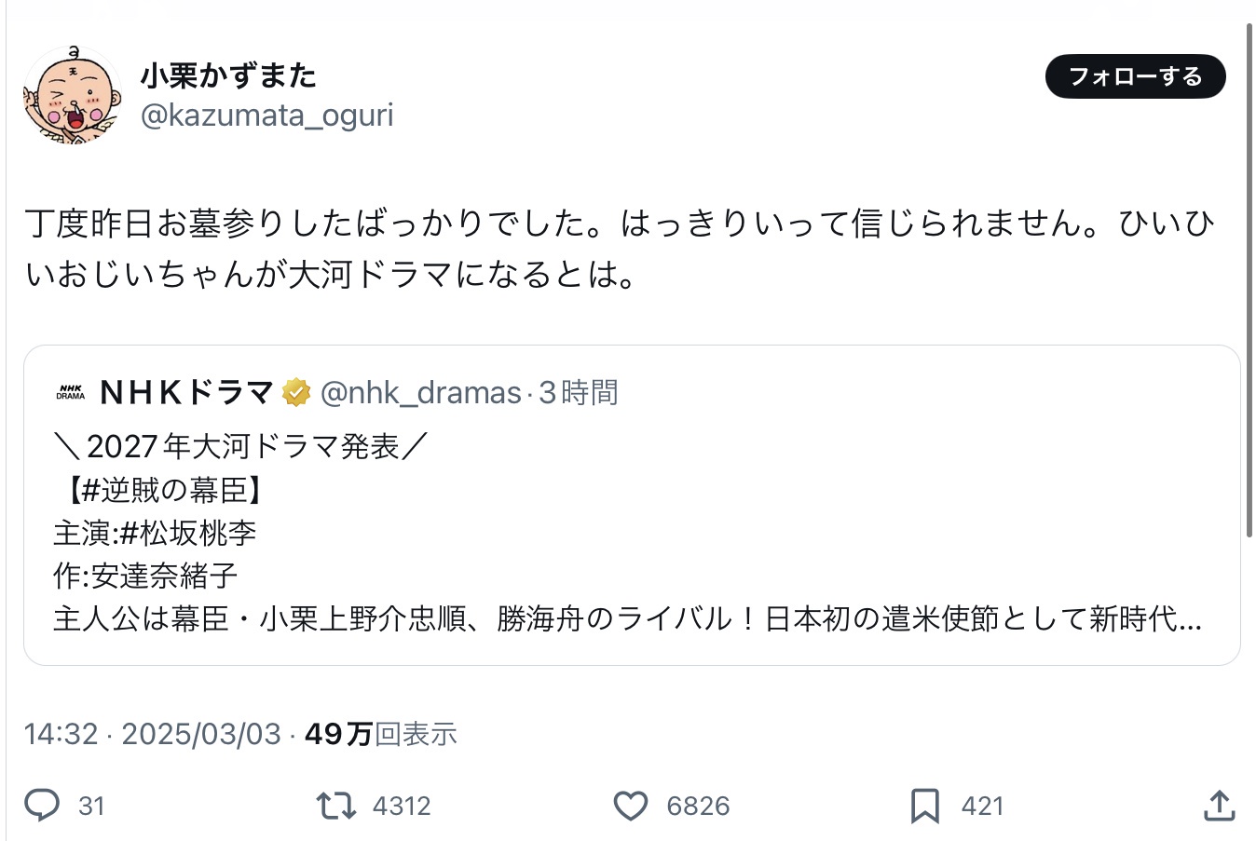The image size is (1256, 841).
Task: Click the 3時間 quoted post time
Action: [x=579, y=393]
